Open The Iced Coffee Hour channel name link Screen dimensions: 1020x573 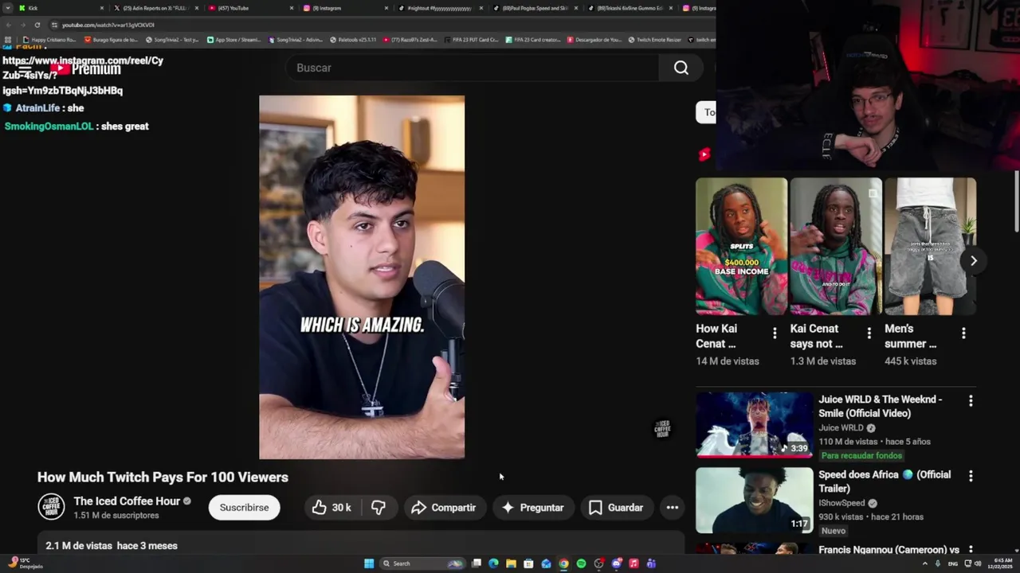pos(127,501)
